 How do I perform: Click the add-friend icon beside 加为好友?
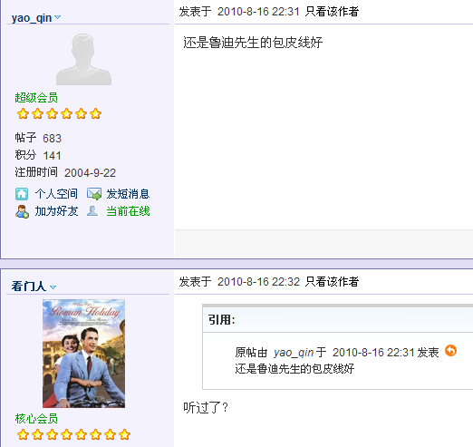pos(22,211)
